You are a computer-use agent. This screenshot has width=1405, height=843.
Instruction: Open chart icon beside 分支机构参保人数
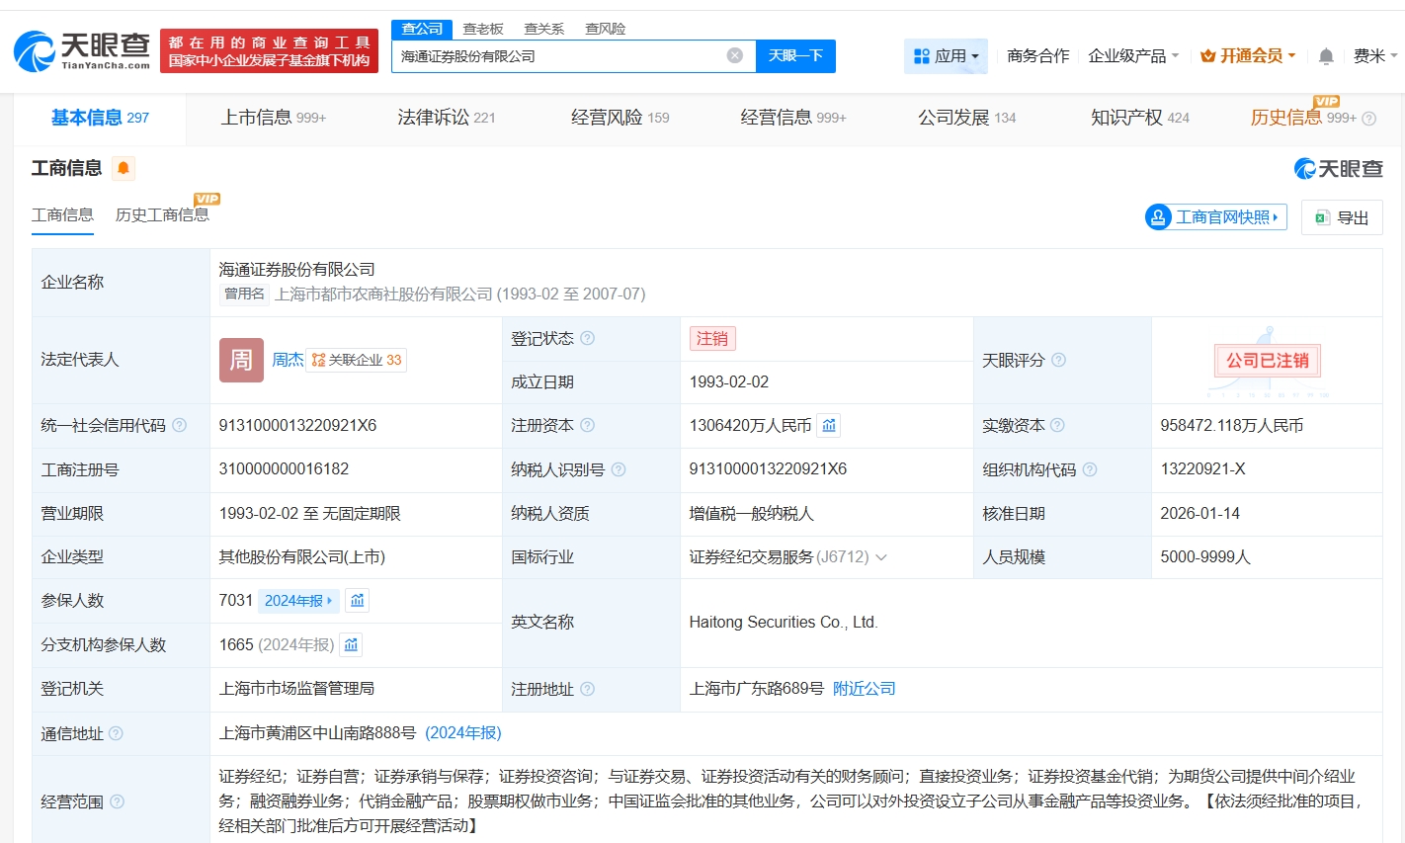[351, 645]
